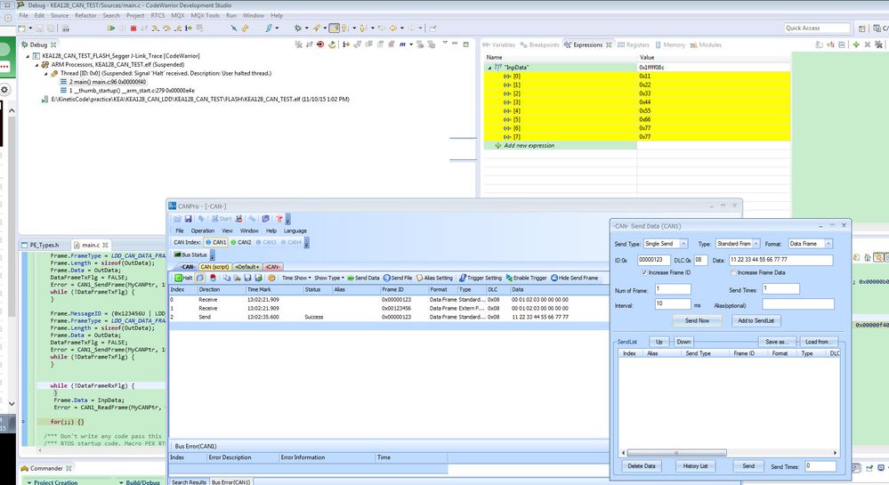Viewport: 889px width, 485px height.
Task: Collapse the ARM Processors tree node
Action: 36,65
